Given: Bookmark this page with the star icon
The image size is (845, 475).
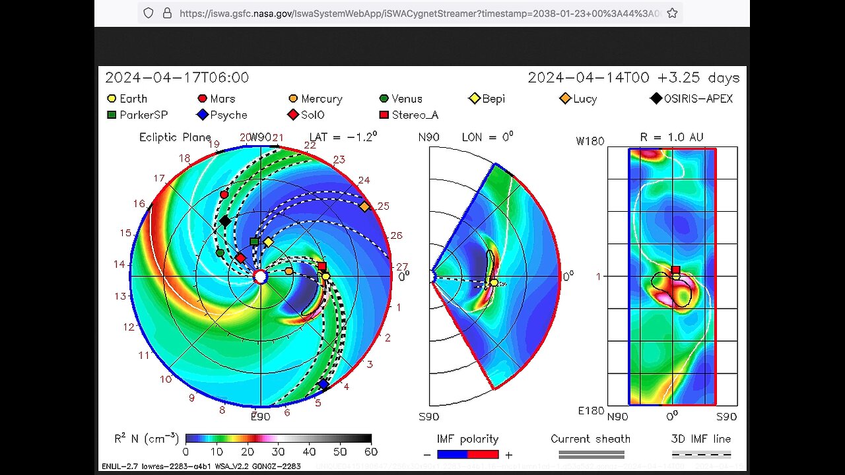Looking at the screenshot, I should pyautogui.click(x=672, y=13).
